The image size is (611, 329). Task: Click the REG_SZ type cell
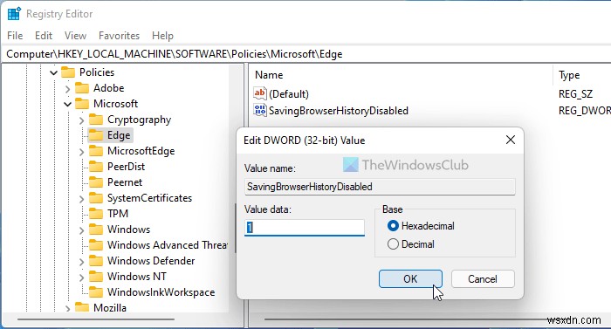tap(575, 94)
